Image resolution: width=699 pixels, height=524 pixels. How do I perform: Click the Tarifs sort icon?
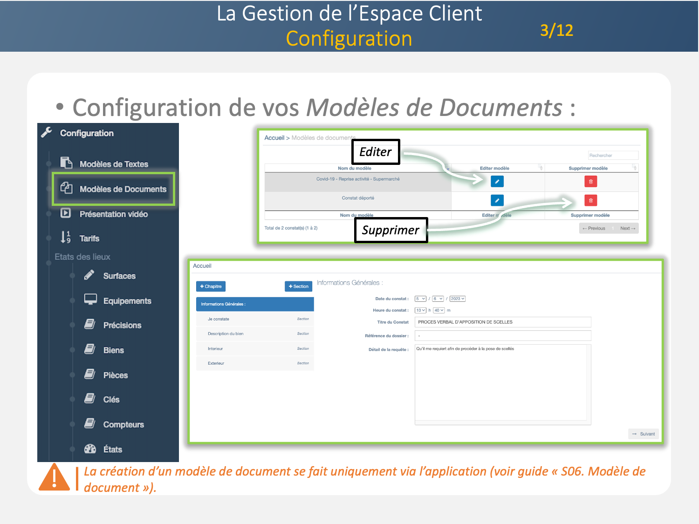coord(66,237)
